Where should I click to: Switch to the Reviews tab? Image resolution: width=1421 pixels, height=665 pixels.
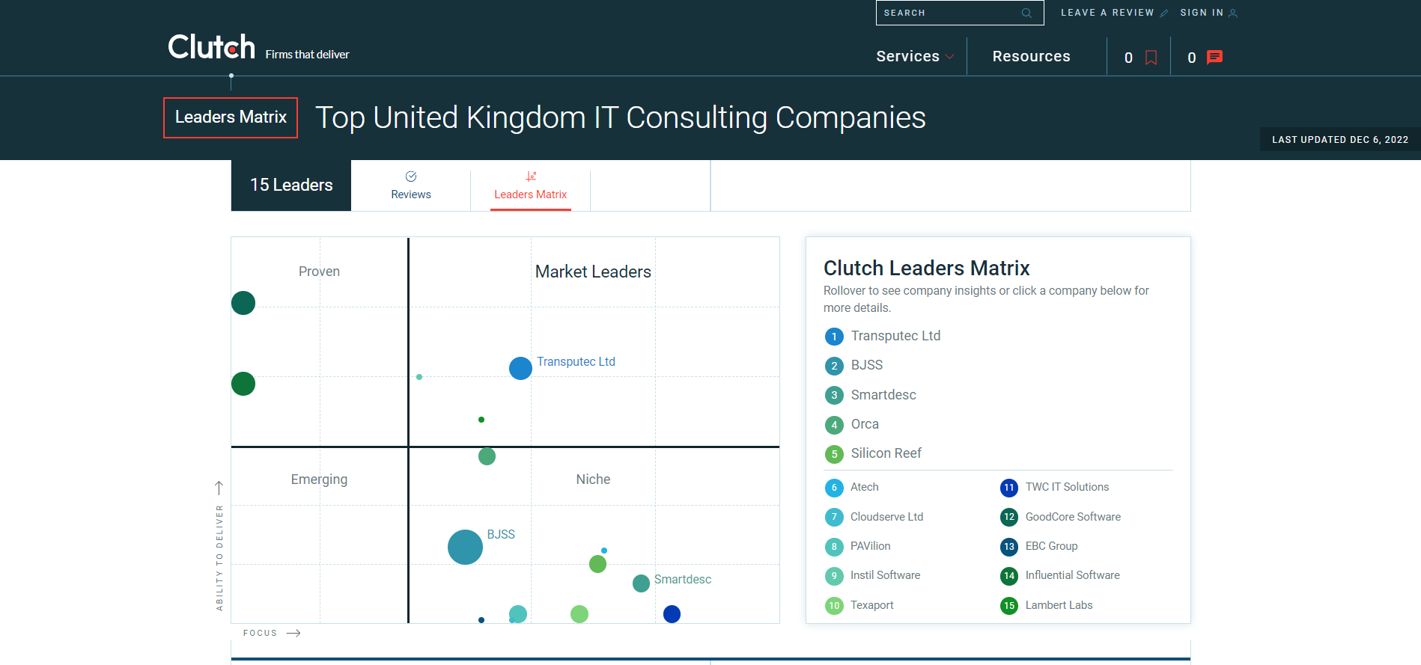tap(411, 186)
